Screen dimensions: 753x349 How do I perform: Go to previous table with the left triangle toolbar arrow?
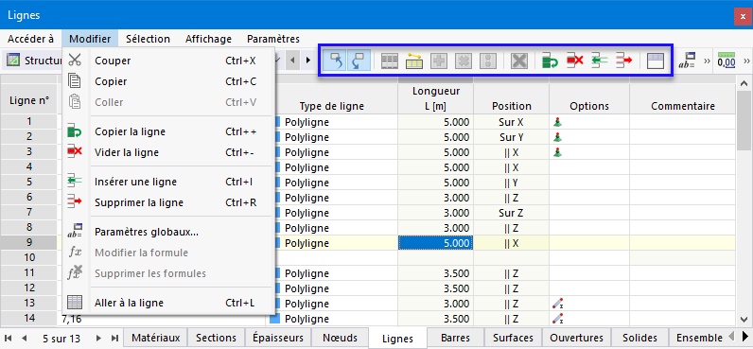[293, 61]
